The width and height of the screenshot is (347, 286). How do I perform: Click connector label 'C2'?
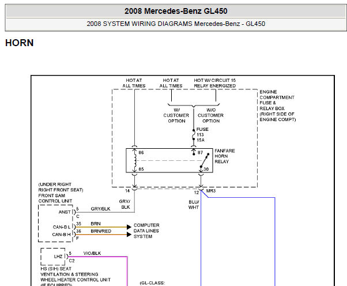(71, 261)
